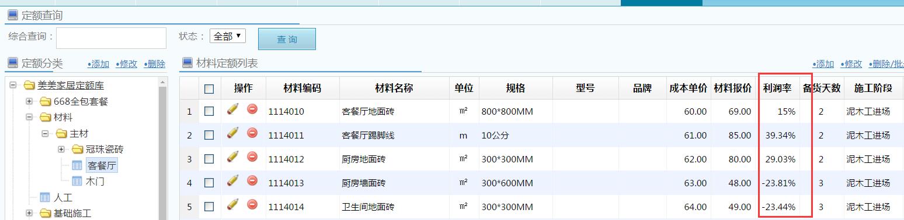Focus the 综合查询 search input
Image resolution: width=904 pixels, height=220 pixels.
pyautogui.click(x=111, y=38)
